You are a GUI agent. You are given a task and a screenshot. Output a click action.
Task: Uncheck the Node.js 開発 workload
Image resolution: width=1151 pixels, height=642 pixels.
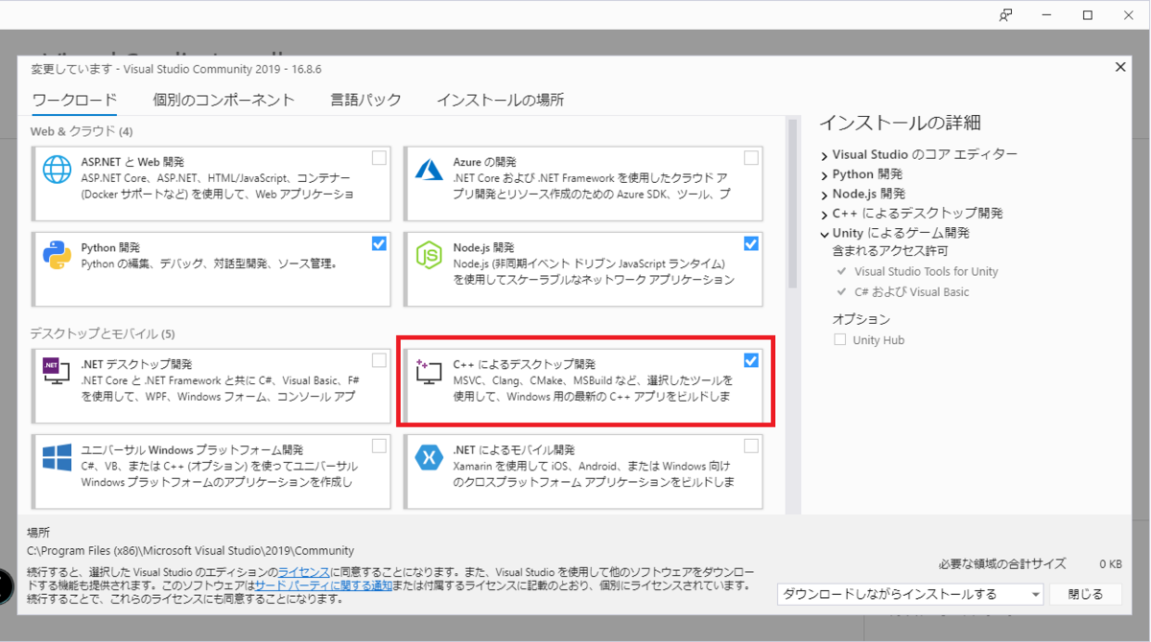pos(751,243)
